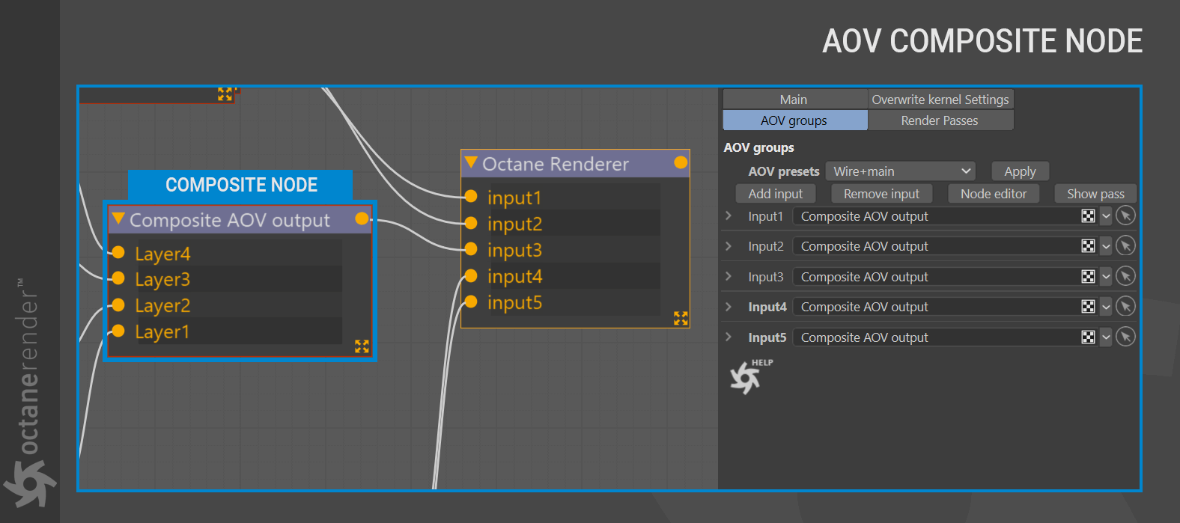Click the Input4 picker arrow circle icon
Viewport: 1180px width, 523px height.
point(1125,307)
